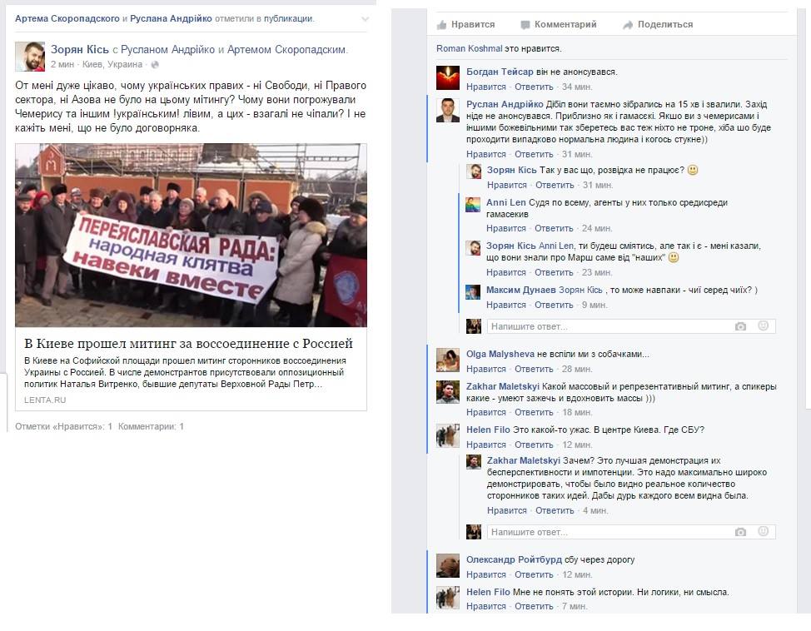Click Ответить under Богдан Тейсар comment
The width and height of the screenshot is (811, 631).
pos(534,87)
